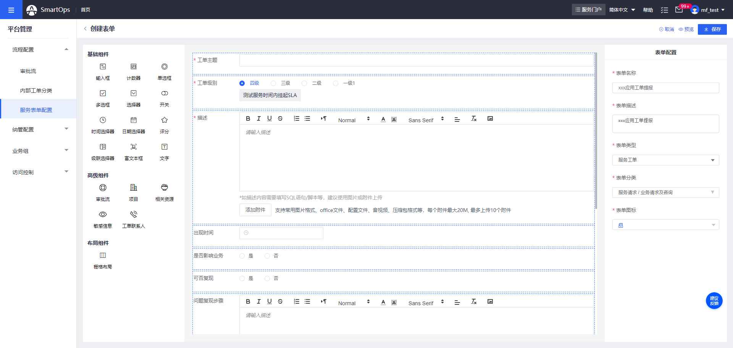
Task: Choose 否 for 是否影响业务
Action: [x=267, y=256]
